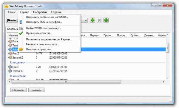Viewport: 179px width, 108px height.
Task: Click the green info icon
Action: (x=106, y=20)
